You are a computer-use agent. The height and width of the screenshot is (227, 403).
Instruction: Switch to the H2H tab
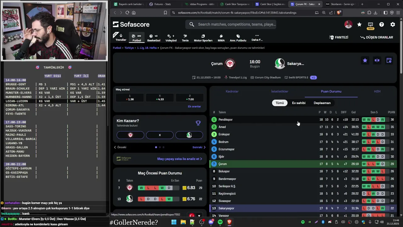coord(377,91)
